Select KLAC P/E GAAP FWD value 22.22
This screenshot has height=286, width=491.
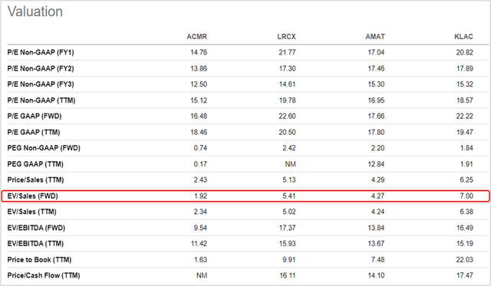[x=464, y=116]
